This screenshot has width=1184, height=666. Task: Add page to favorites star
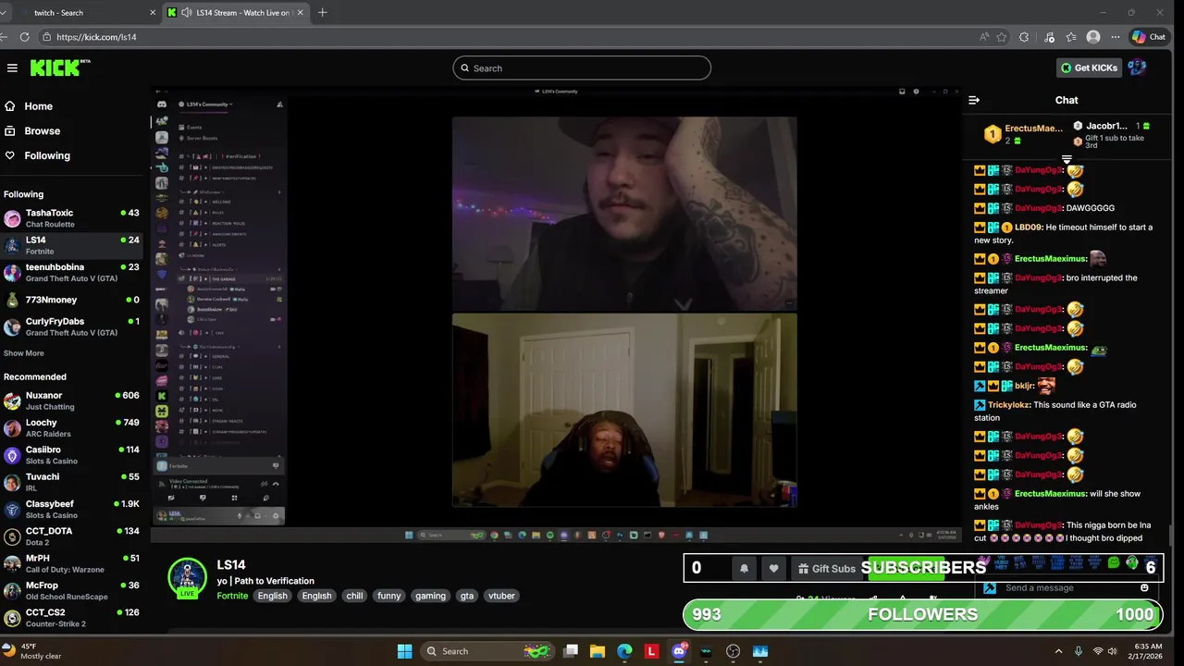[1002, 37]
